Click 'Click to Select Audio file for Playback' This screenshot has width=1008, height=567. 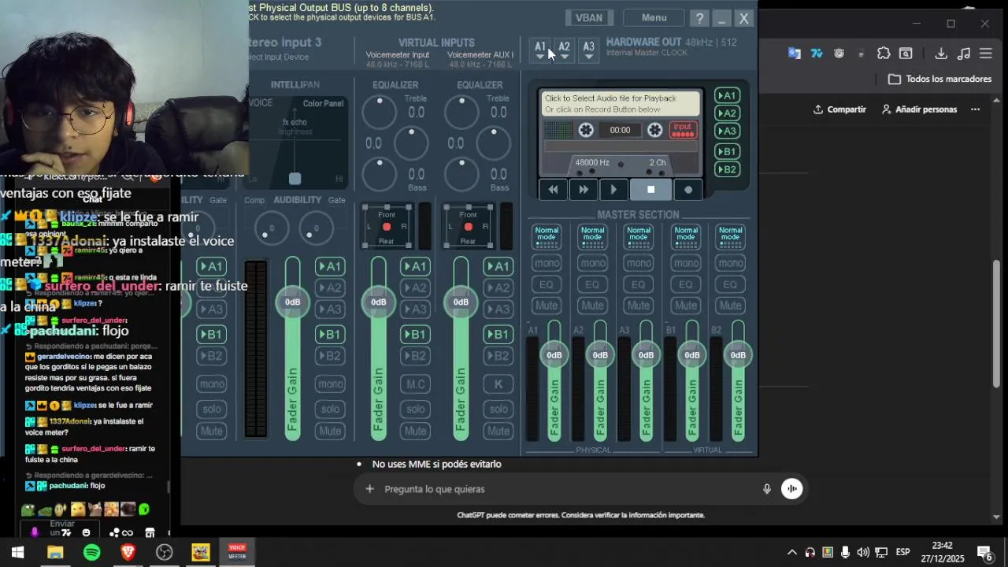pyautogui.click(x=610, y=98)
